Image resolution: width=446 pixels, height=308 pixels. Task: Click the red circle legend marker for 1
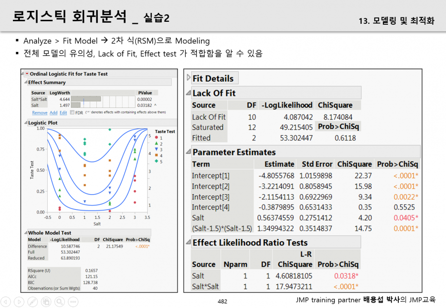click(156, 137)
